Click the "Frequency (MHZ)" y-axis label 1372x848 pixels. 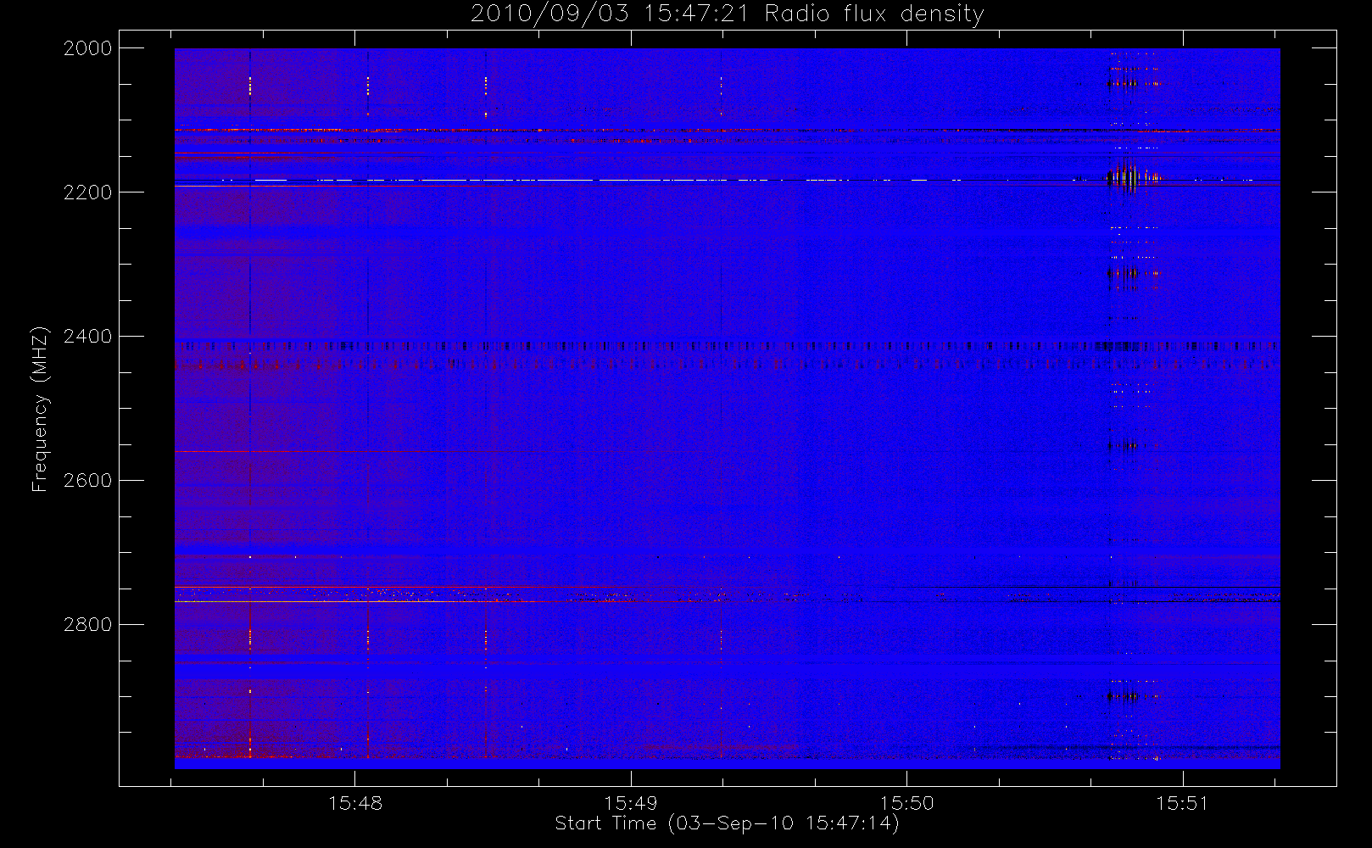pos(39,409)
